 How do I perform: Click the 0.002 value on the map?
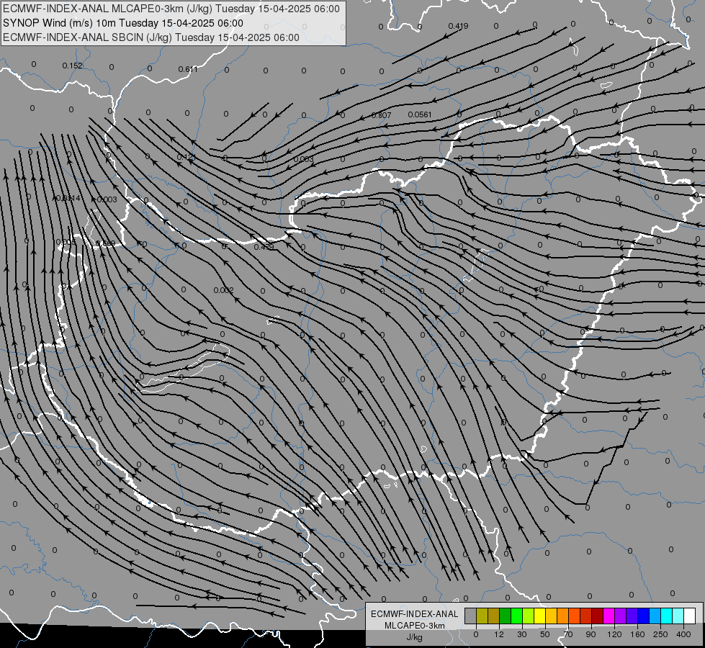tap(223, 290)
